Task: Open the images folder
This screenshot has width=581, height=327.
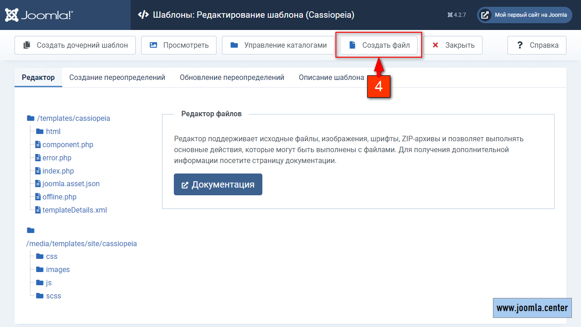Action: click(x=58, y=269)
